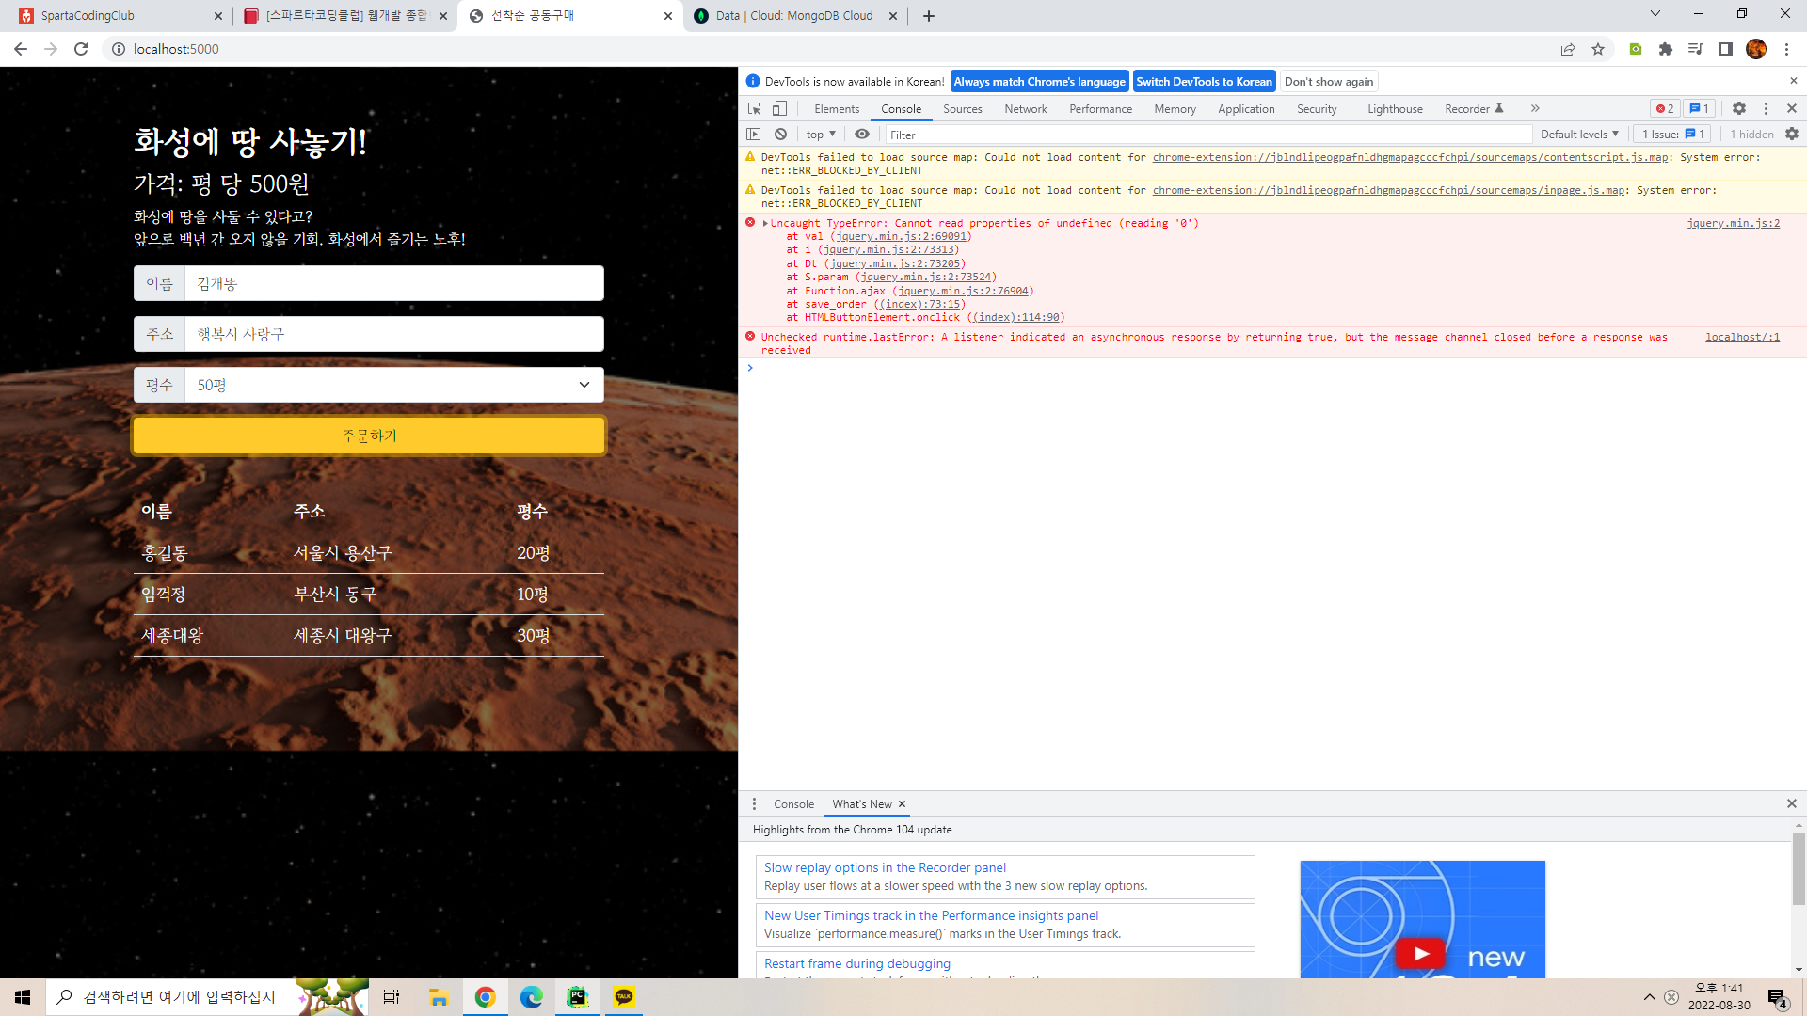Image resolution: width=1807 pixels, height=1016 pixels.
Task: Show more DevTools tabs chevron
Action: 1535,109
